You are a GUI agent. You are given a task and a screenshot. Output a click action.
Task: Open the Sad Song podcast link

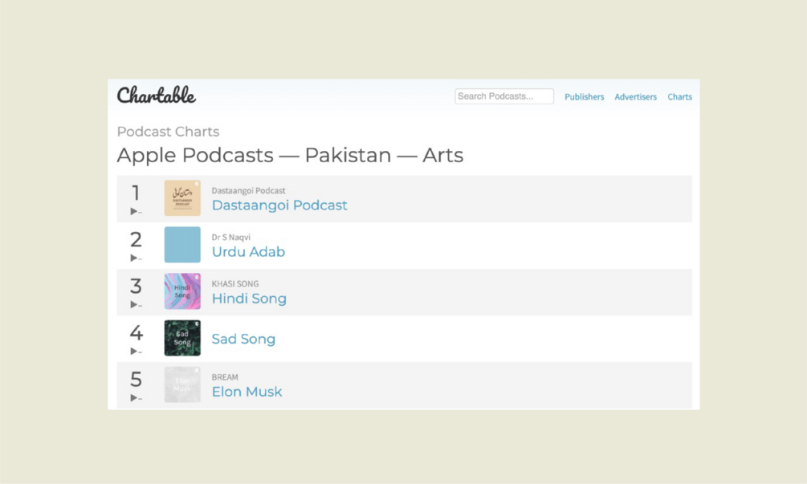243,339
